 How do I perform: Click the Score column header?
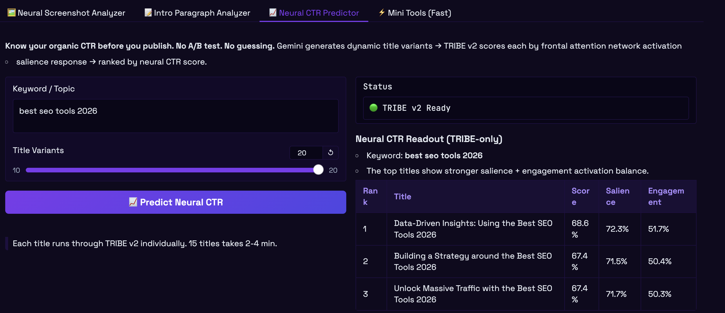point(580,196)
